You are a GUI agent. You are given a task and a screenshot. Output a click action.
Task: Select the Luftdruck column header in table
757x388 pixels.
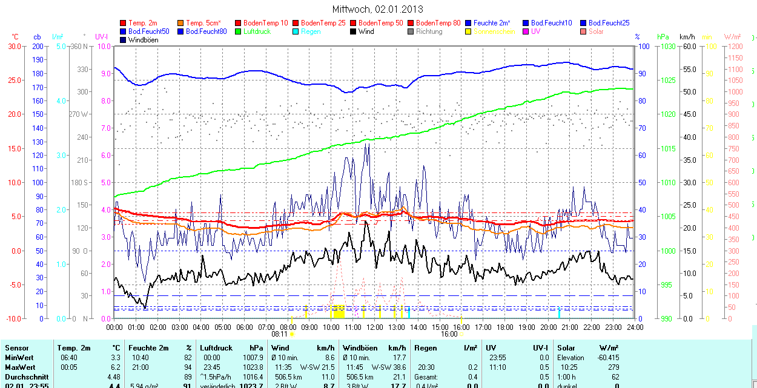coord(216,348)
